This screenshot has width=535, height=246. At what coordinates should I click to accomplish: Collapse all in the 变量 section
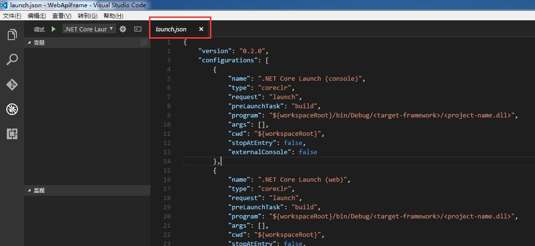[144, 43]
